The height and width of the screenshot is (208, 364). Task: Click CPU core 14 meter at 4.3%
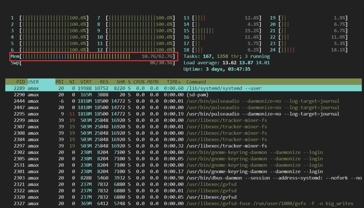[x=223, y=24]
